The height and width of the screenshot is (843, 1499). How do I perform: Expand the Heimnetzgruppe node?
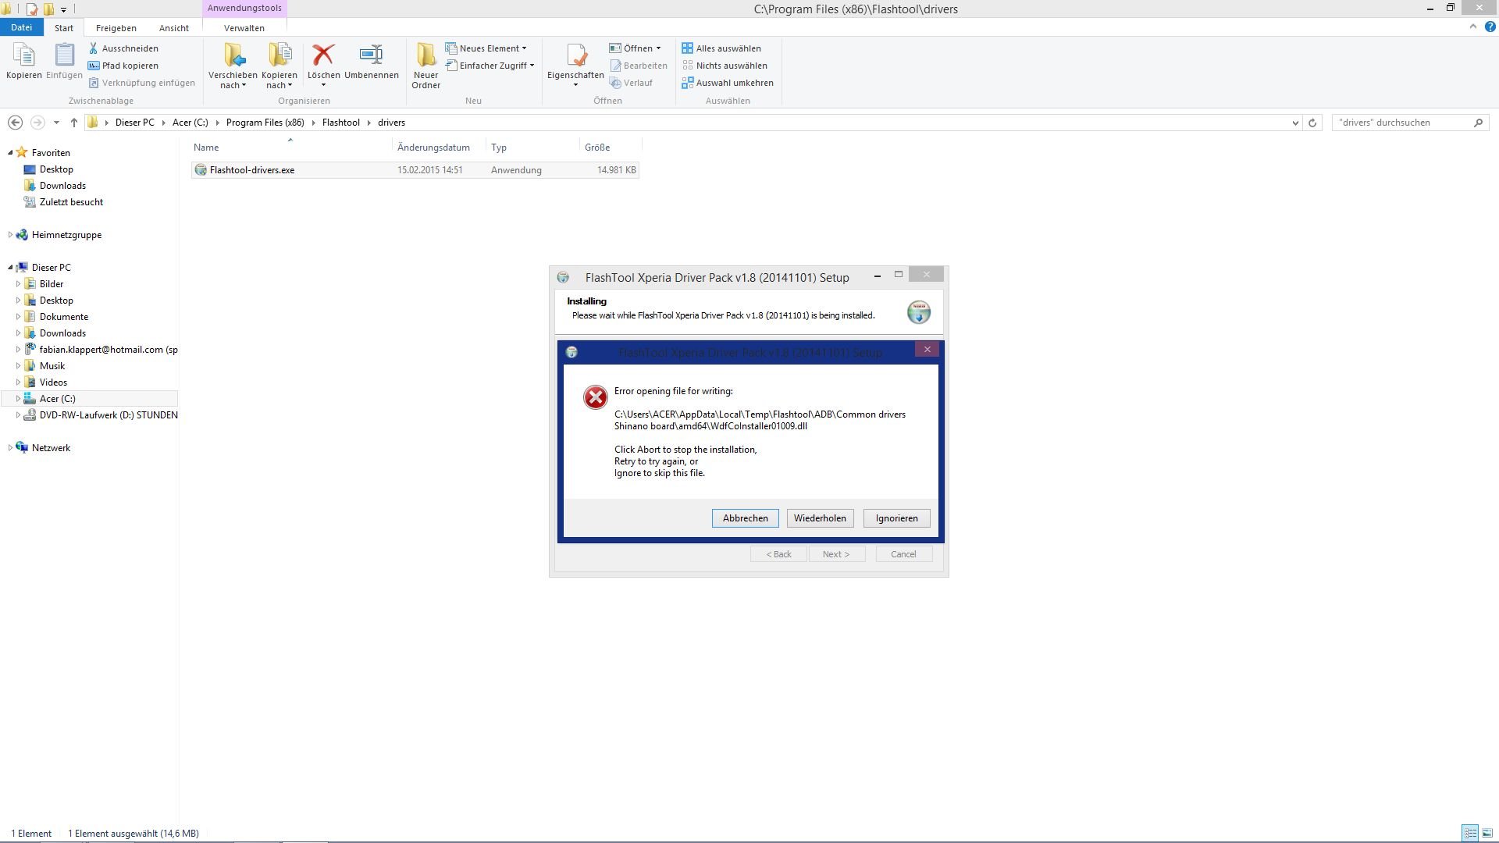pyautogui.click(x=10, y=235)
